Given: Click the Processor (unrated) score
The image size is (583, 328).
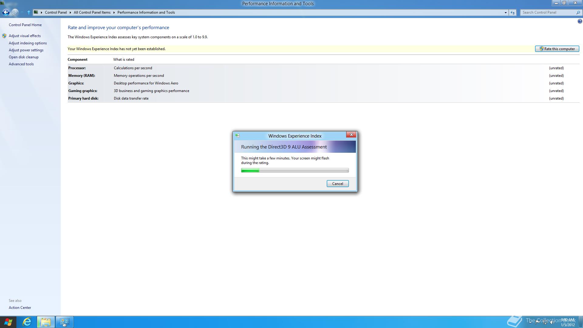Looking at the screenshot, I should point(556,68).
